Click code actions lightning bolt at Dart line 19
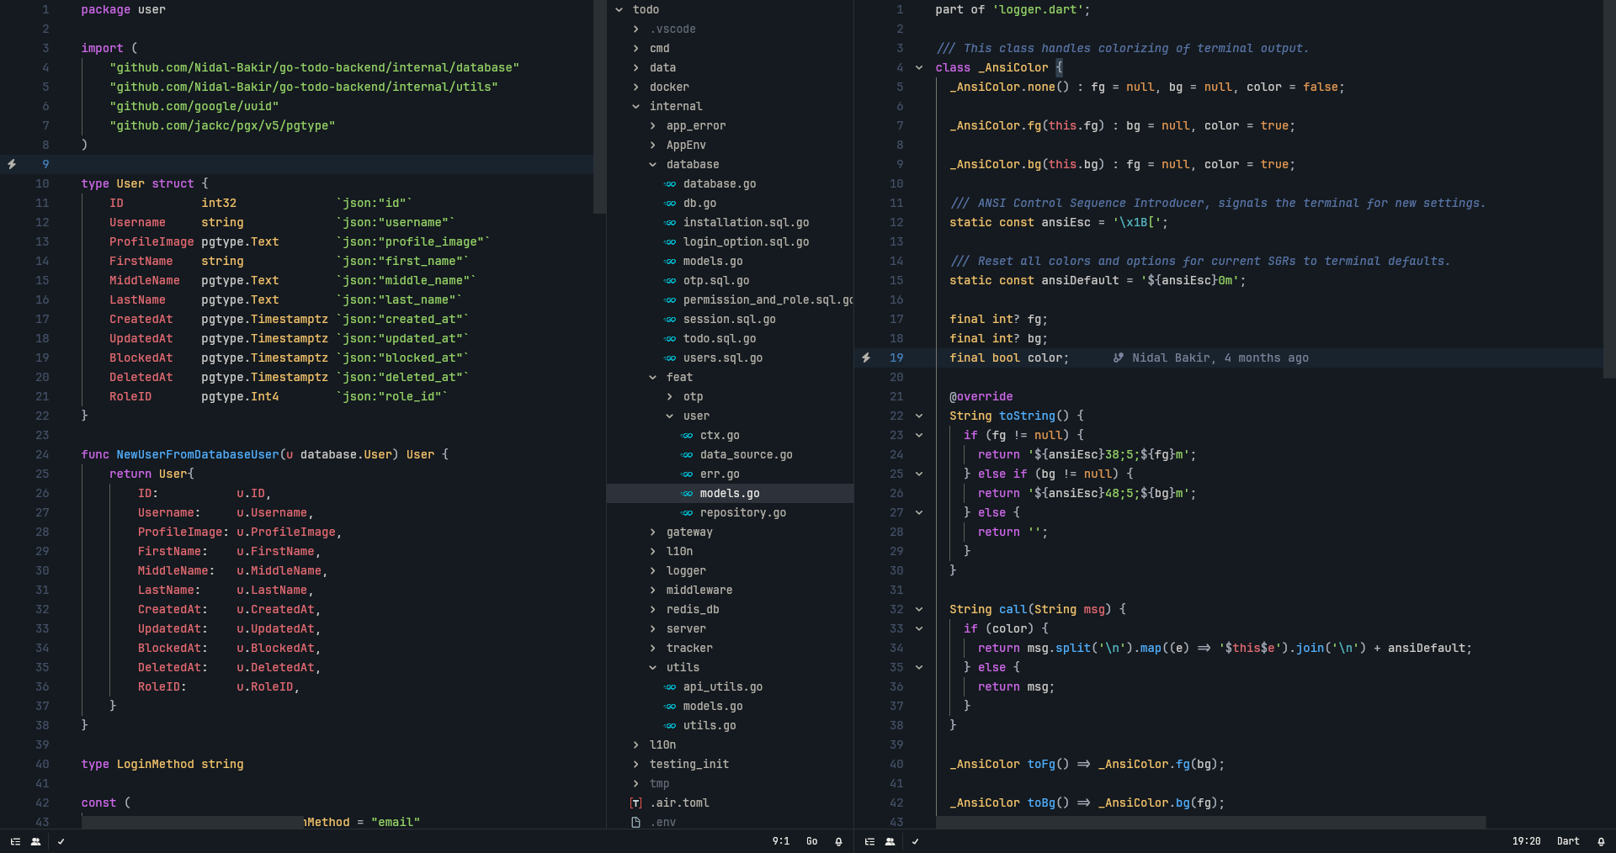The width and height of the screenshot is (1616, 853). click(866, 358)
